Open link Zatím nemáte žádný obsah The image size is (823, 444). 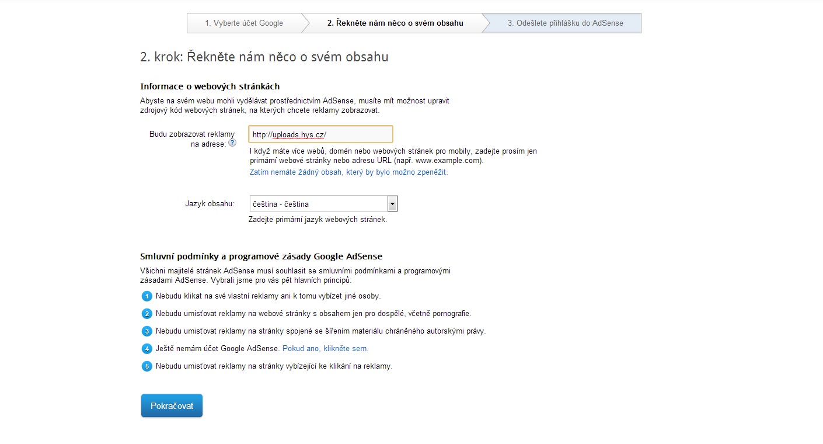348,172
